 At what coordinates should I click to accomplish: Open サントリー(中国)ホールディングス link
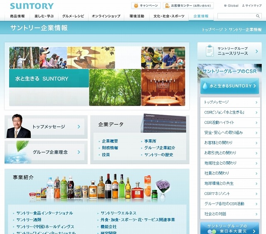point(45,227)
